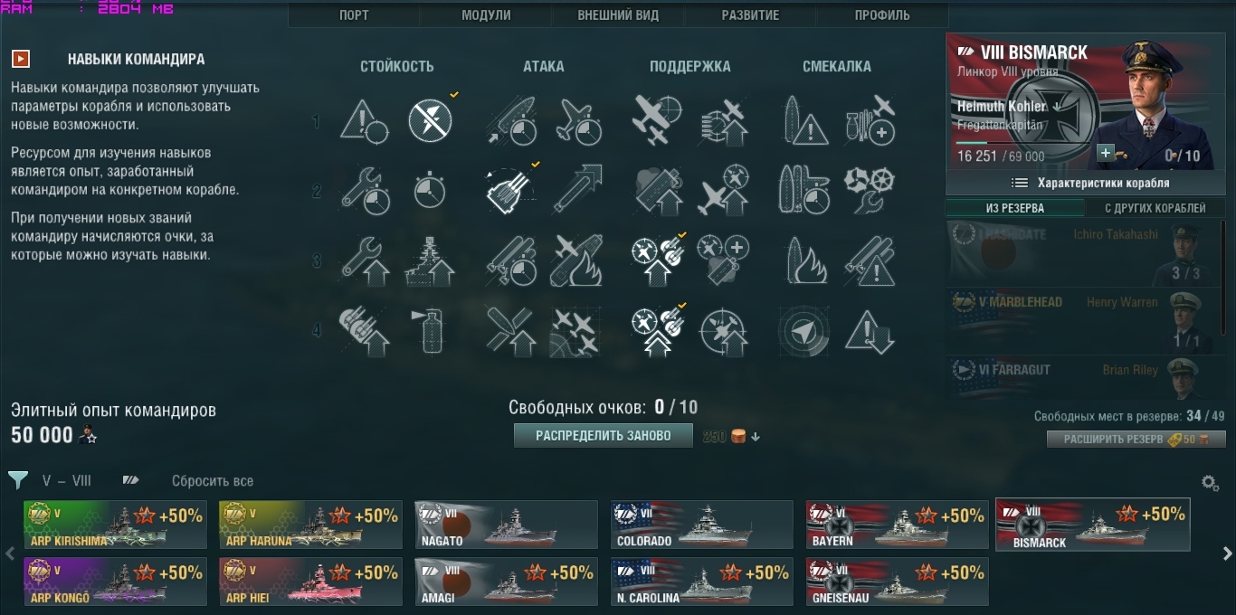Select the stopwatch skill icon in row 2
This screenshot has width=1236, height=615.
[x=430, y=191]
